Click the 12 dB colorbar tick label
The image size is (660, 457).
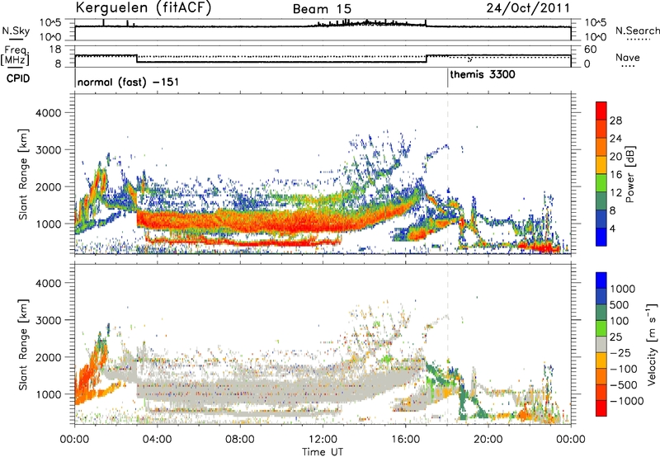[x=615, y=193]
